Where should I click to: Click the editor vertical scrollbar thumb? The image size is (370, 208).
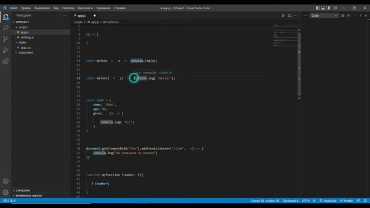click(299, 64)
